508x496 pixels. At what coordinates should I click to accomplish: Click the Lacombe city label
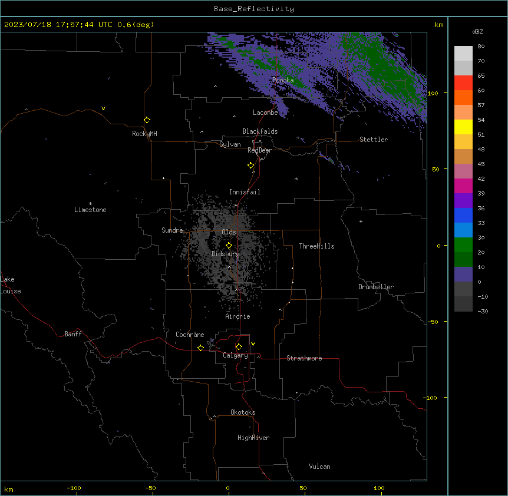pos(265,113)
